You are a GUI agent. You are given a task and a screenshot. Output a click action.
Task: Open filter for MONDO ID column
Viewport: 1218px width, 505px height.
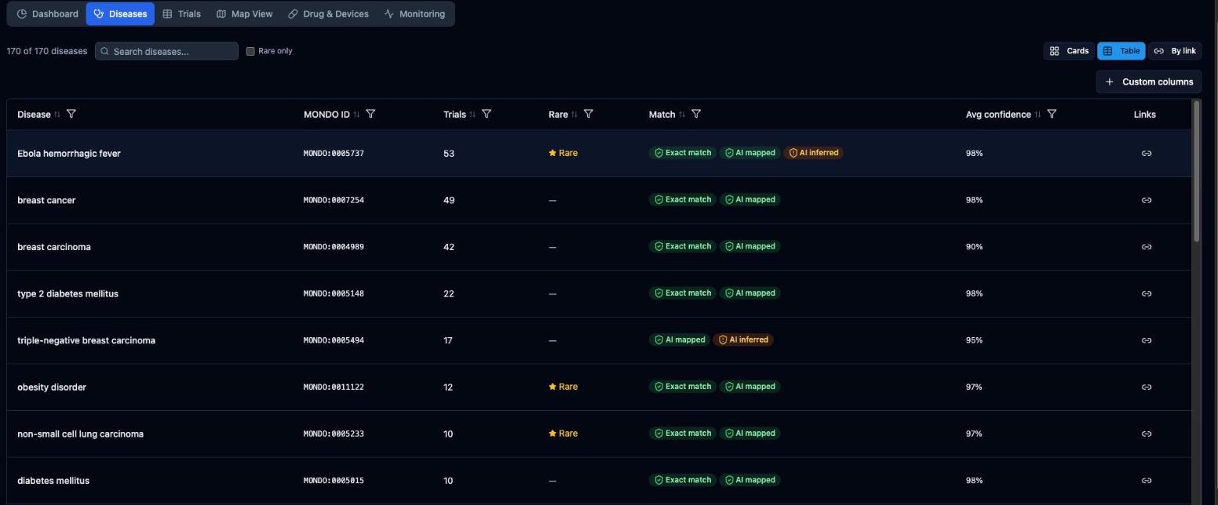click(370, 114)
